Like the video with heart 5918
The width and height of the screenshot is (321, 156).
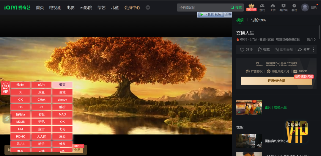[246, 49]
